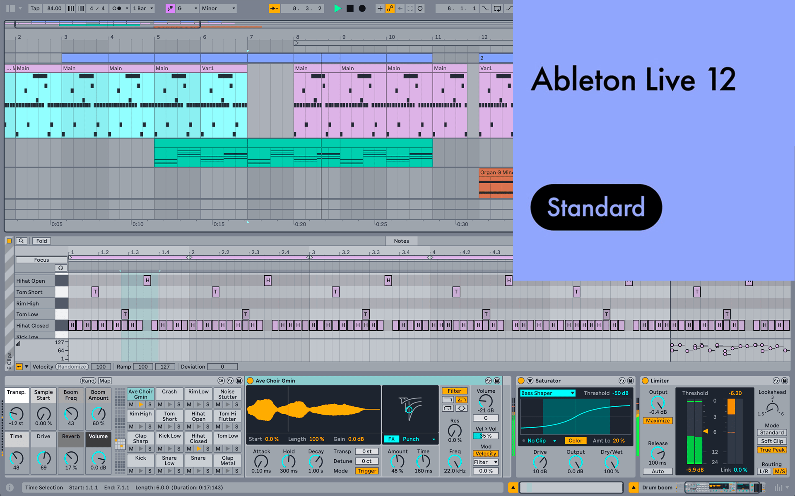The width and height of the screenshot is (795, 496).
Task: Switch Limiter routing to L/R
Action: (764, 472)
